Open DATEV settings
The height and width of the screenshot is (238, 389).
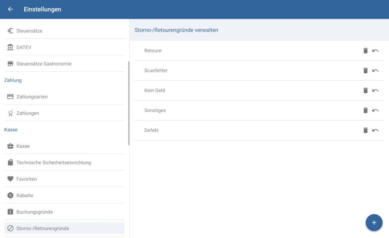coord(24,47)
